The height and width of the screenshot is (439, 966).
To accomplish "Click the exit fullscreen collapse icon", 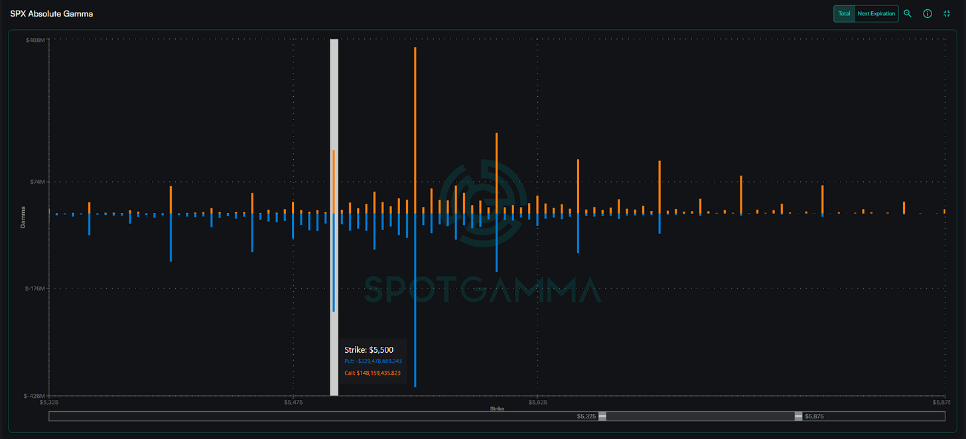I will tap(947, 13).
